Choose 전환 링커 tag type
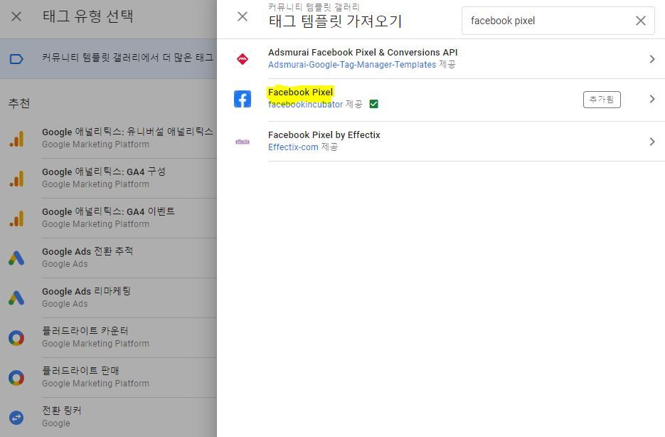Image resolution: width=665 pixels, height=437 pixels. [x=108, y=418]
